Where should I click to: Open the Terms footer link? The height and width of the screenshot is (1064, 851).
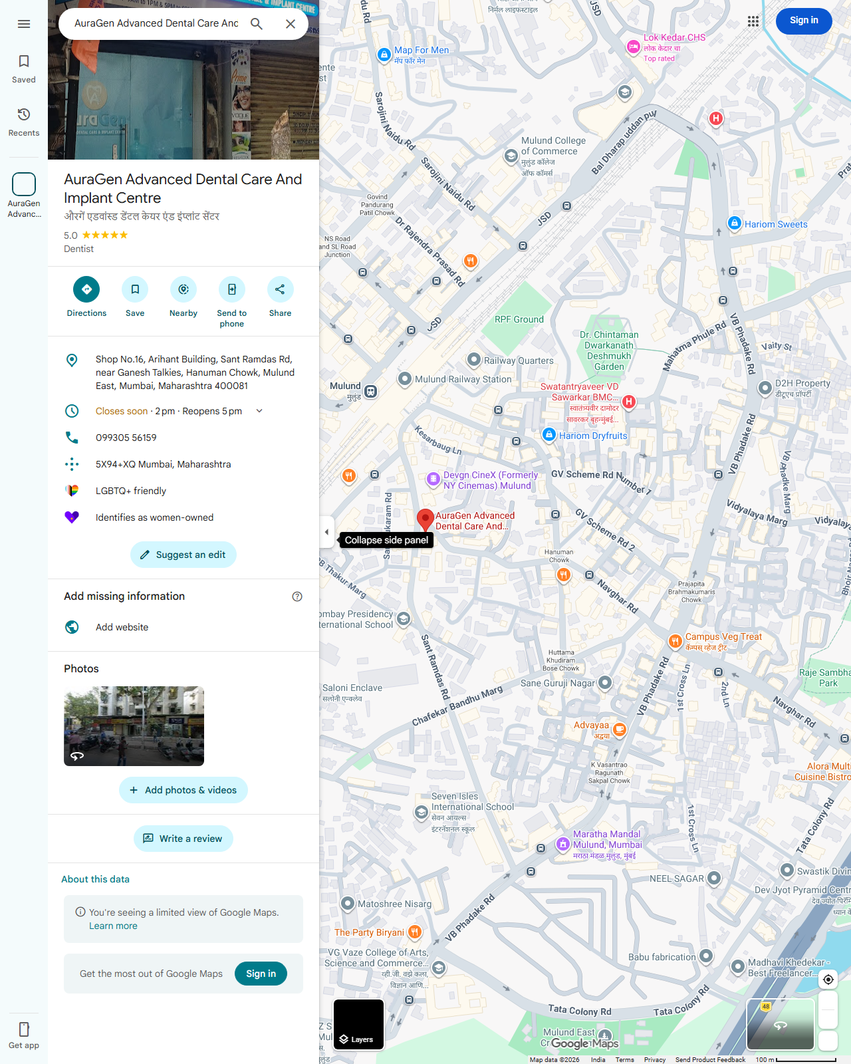[x=624, y=1059]
